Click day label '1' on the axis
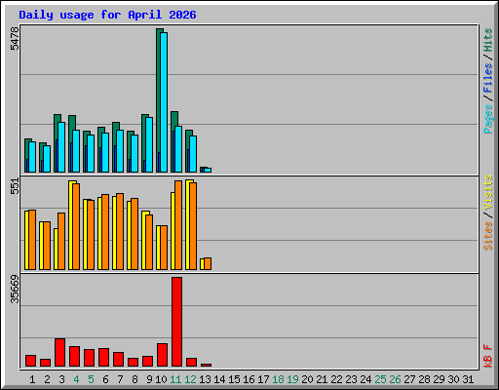This screenshot has width=499, height=390. click(x=32, y=379)
